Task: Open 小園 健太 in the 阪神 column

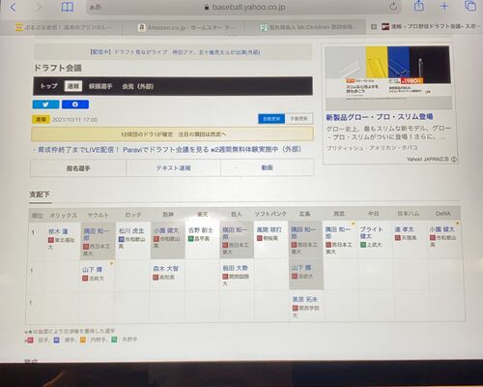Action: [x=166, y=230]
